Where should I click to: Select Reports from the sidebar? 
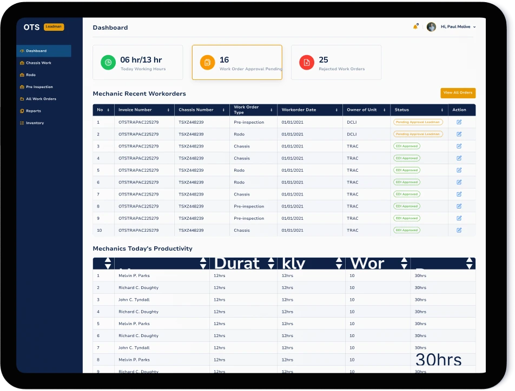click(34, 111)
